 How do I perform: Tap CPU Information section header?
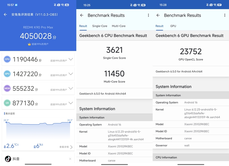[191, 157]
